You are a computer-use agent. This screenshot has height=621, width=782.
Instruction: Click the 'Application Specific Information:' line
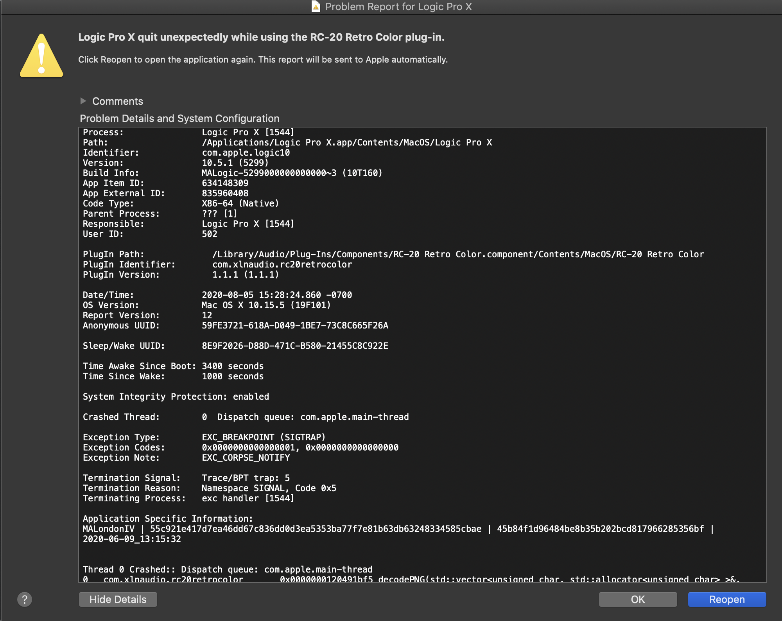point(168,519)
